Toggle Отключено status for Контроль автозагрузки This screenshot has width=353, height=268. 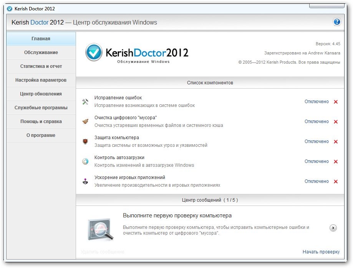point(317,161)
